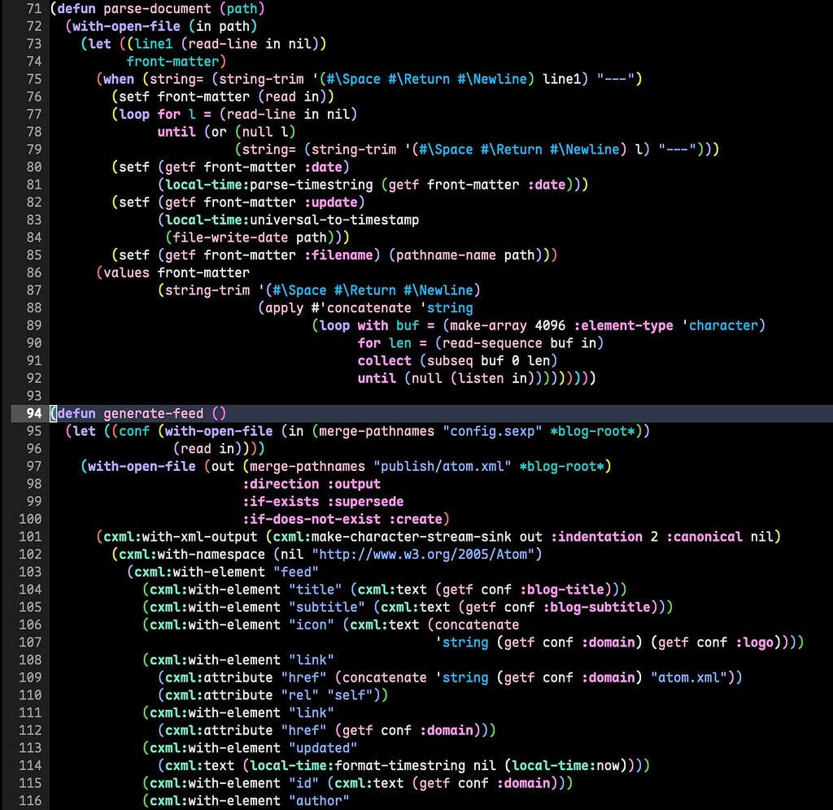Select the :blog-title keyword on line 104
Viewport: 833px width, 810px height.
coord(563,589)
